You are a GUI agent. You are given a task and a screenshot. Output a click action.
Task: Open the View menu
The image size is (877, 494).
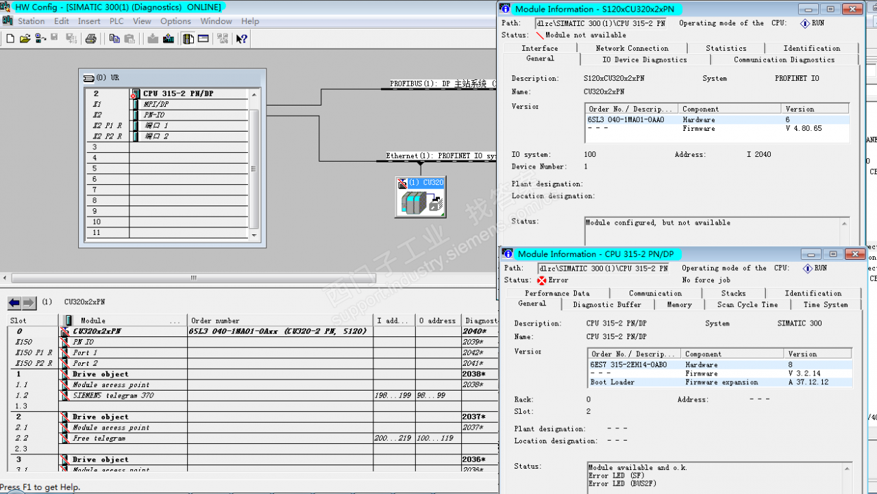142,21
